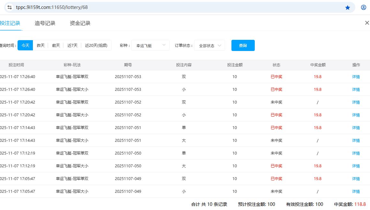Viewport: 370px width, 210px height.
Task: Choose the 前天 time filter
Action: point(56,46)
